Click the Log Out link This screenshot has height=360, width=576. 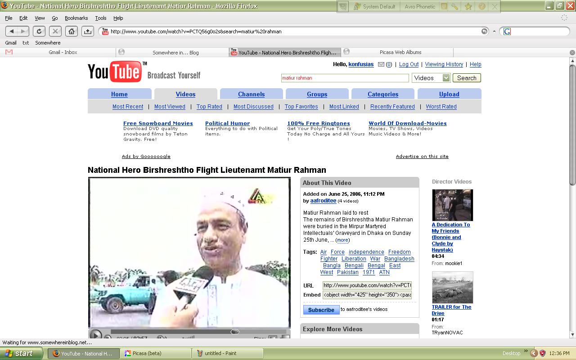coord(409,64)
